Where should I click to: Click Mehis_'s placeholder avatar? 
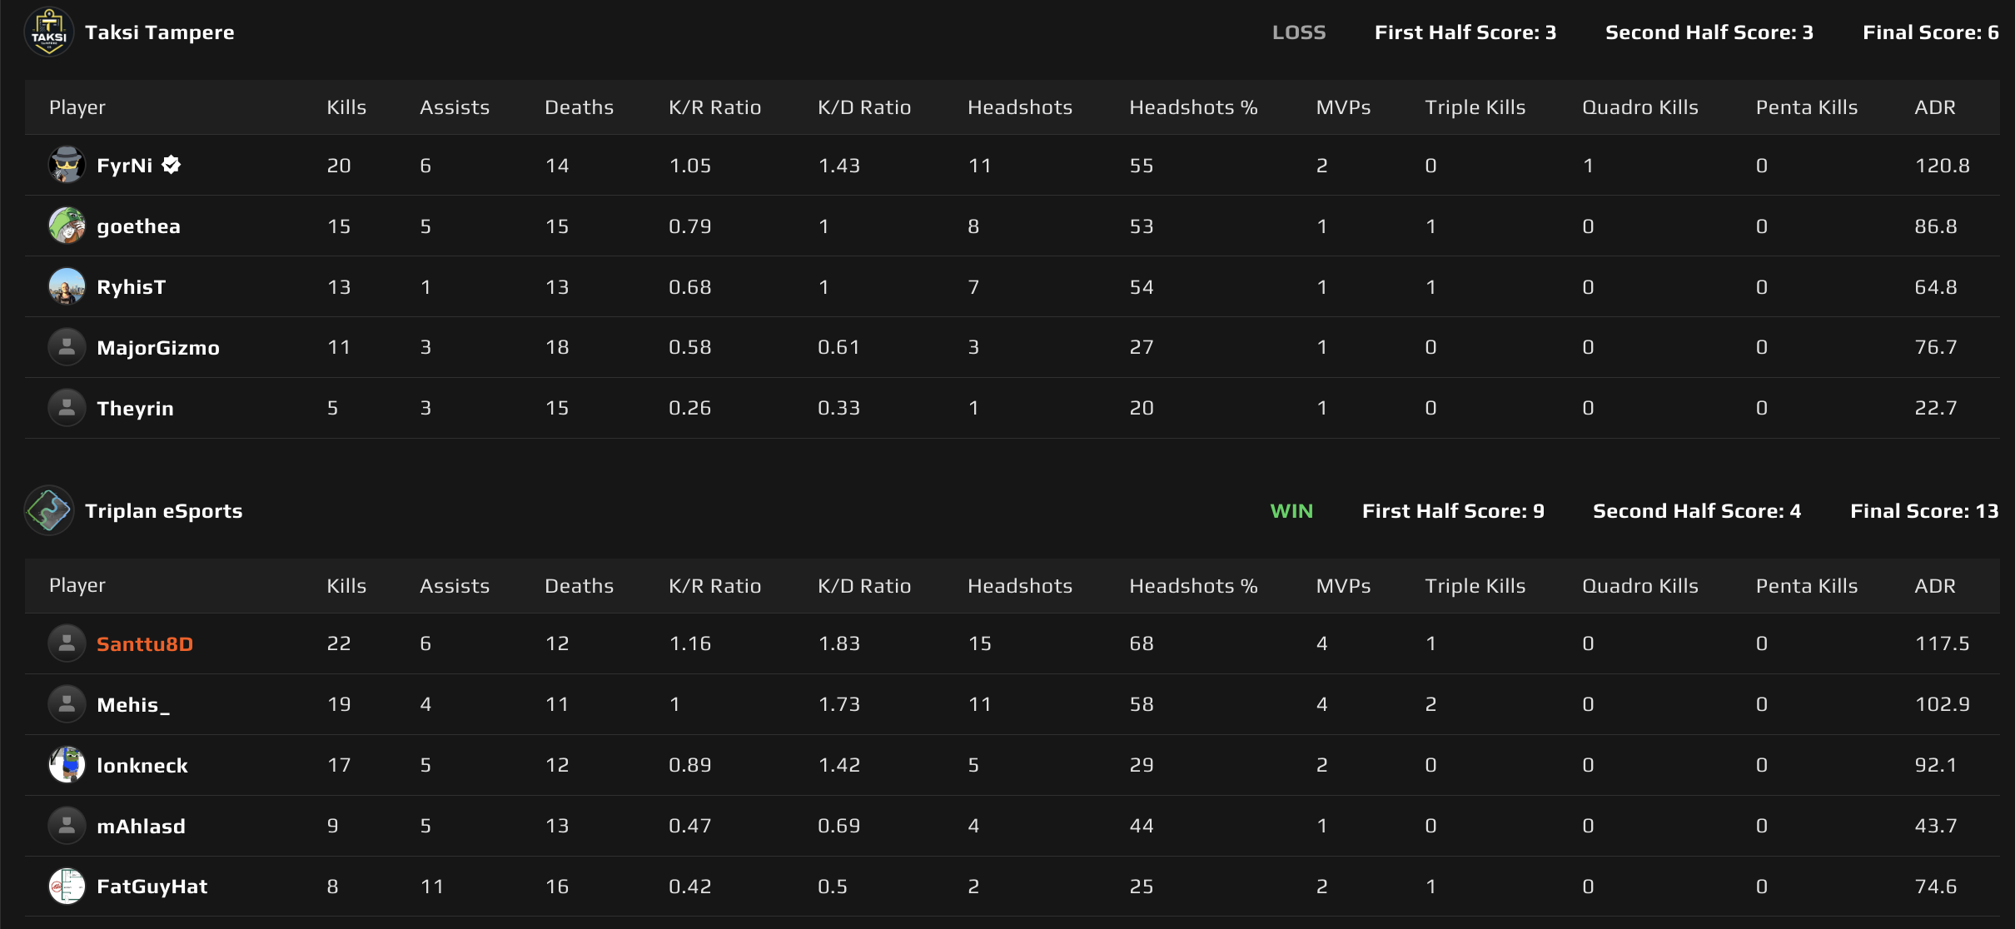67,703
